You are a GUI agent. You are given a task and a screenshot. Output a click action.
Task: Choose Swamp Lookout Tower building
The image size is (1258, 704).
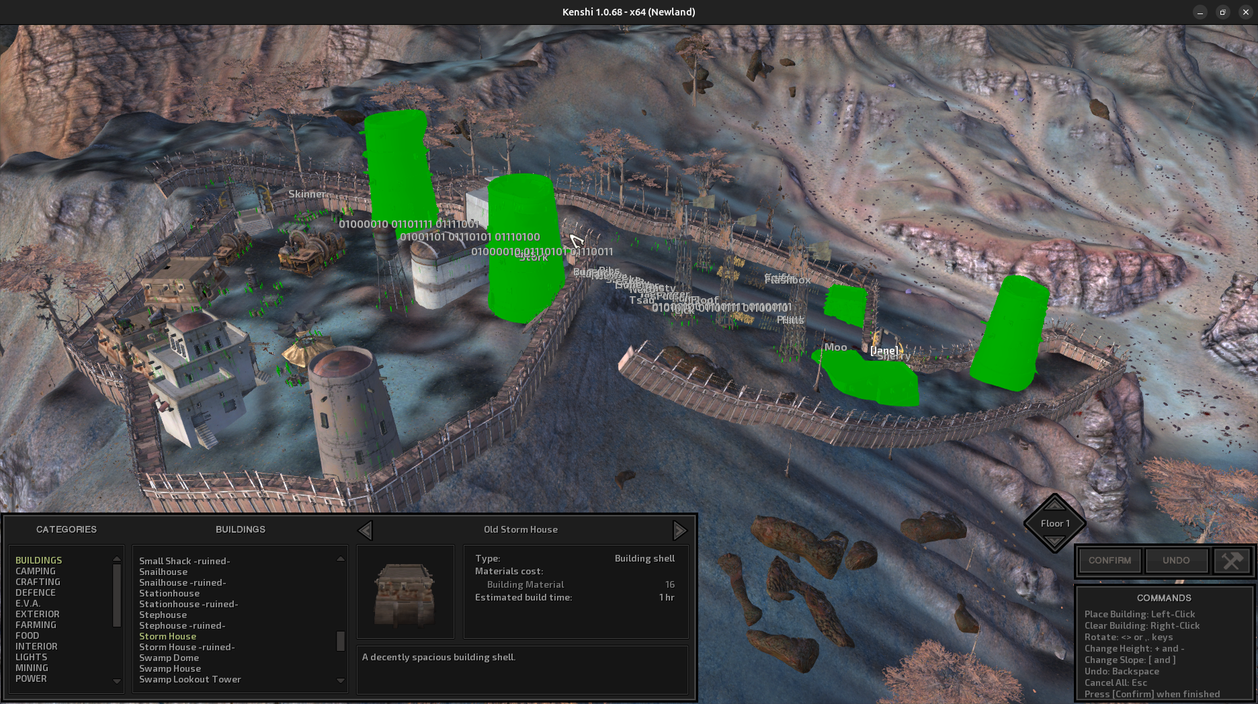[x=190, y=679]
